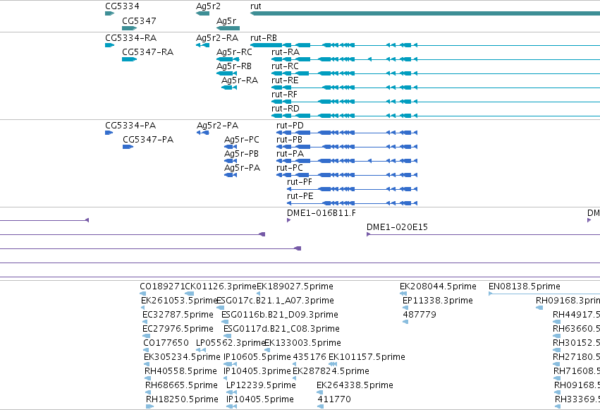
Task: Select the Ag5r-RB transcript label
Action: [x=234, y=66]
